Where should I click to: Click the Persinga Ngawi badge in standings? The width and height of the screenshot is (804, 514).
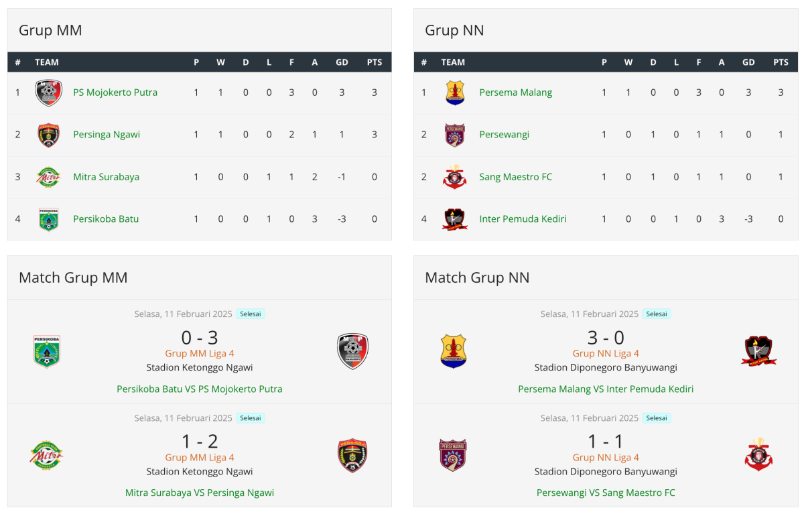[x=48, y=135]
